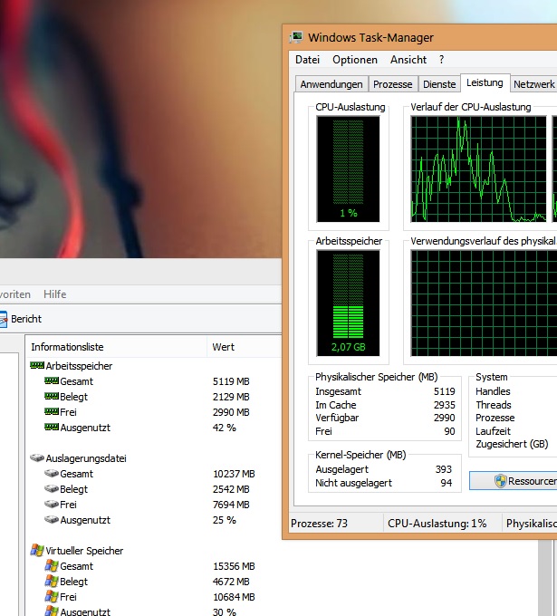This screenshot has width=557, height=616.
Task: Click the Informationsliste column header
Action: tap(117, 347)
